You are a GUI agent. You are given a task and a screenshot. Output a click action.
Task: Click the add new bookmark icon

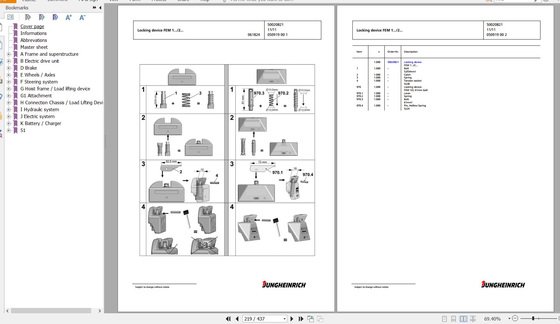click(42, 17)
